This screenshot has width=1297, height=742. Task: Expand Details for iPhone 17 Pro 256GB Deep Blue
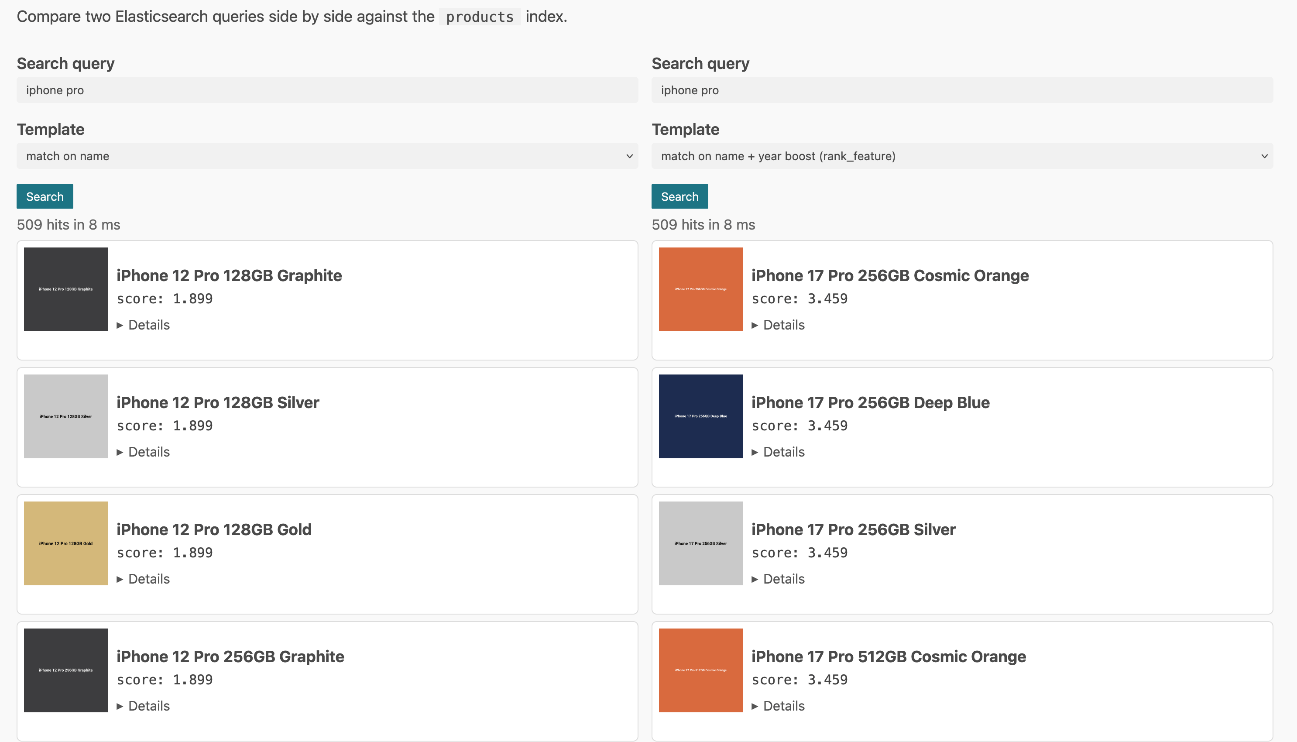(x=778, y=451)
